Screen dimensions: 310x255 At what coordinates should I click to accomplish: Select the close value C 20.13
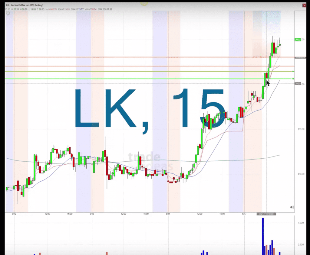click(x=41, y=9)
